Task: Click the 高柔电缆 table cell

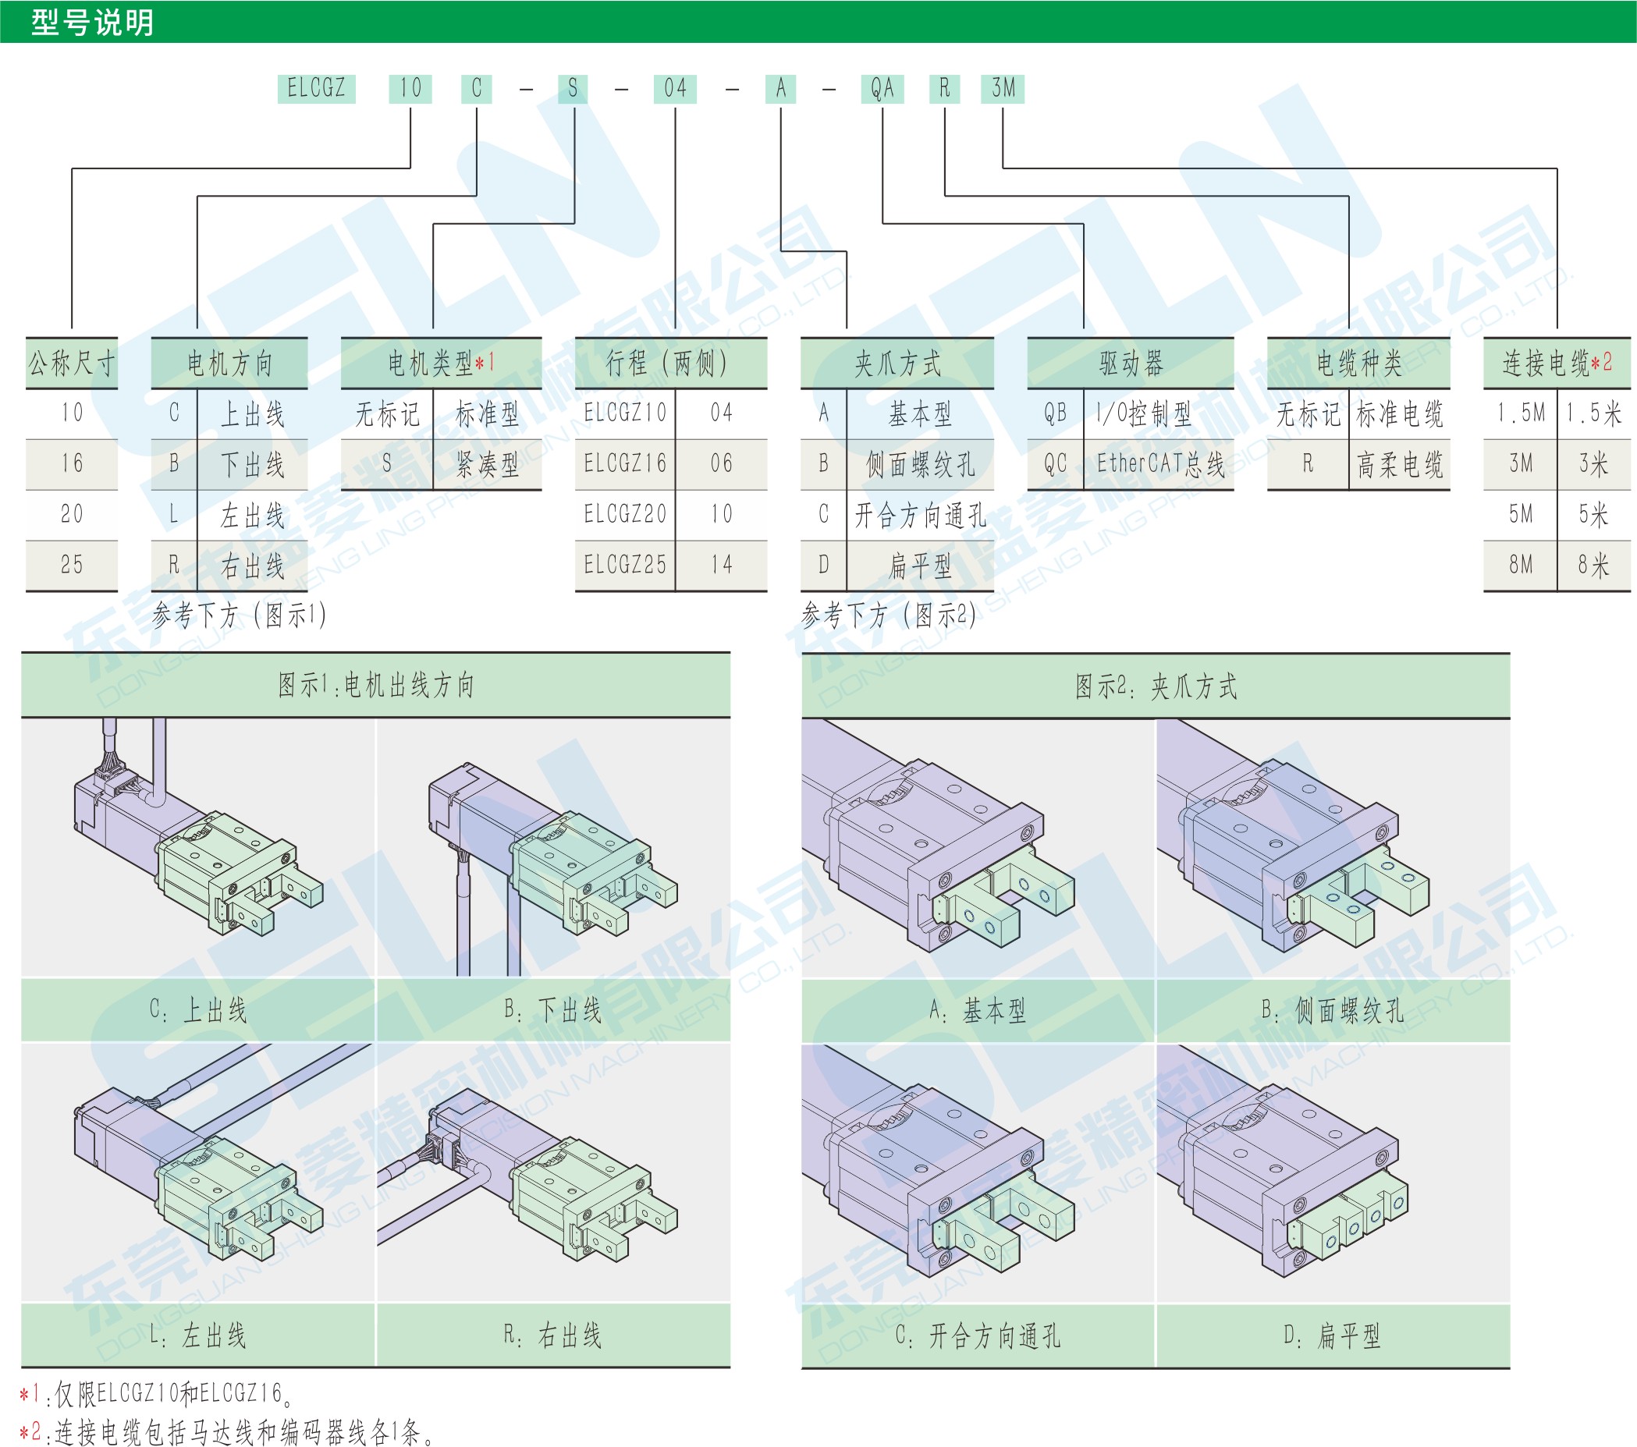Action: [x=1399, y=463]
